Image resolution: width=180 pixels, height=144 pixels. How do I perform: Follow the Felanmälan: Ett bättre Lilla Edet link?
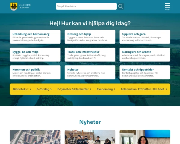(144, 89)
